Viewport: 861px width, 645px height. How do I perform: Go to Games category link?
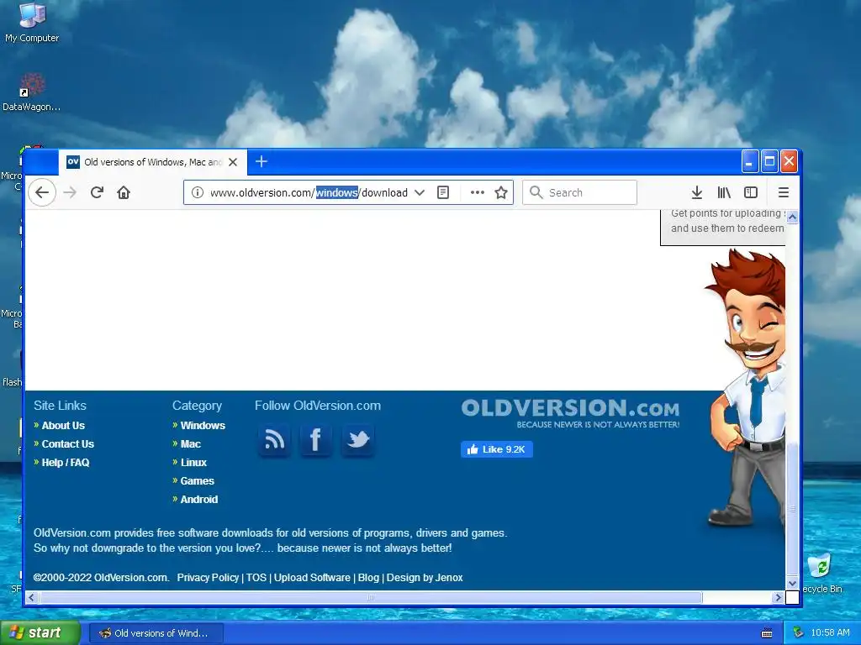click(197, 481)
